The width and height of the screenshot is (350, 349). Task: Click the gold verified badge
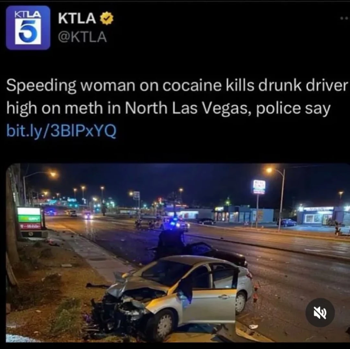[107, 18]
